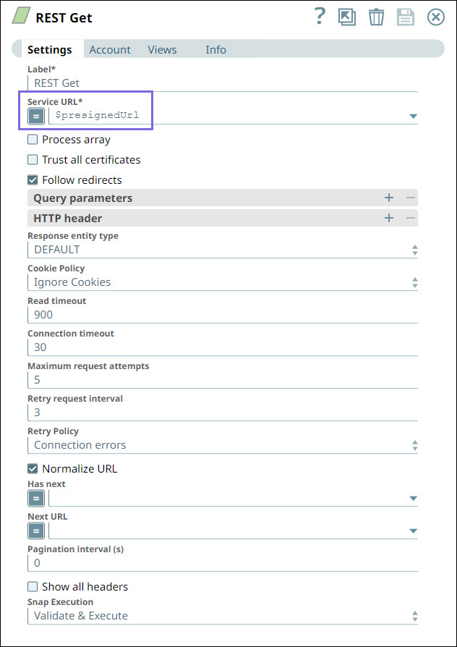Add a Query parameters row
Viewport: 457px width, 647px height.
point(389,198)
